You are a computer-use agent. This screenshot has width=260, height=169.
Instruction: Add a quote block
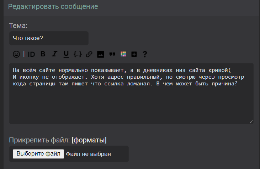point(112,54)
